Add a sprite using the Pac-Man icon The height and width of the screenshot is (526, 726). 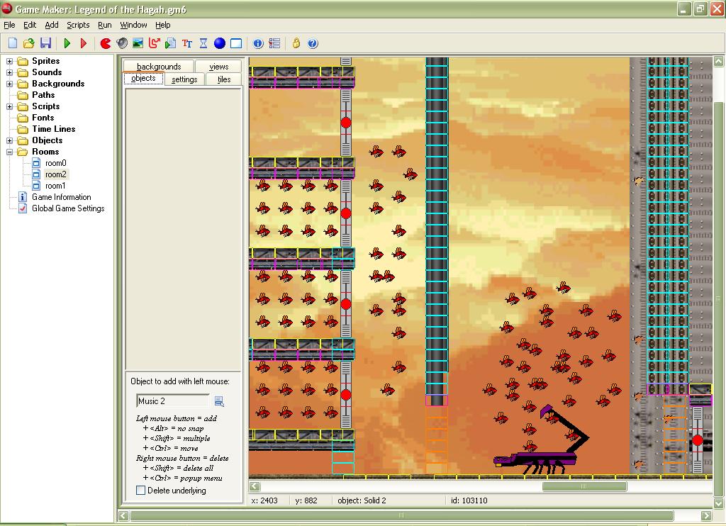(106, 43)
